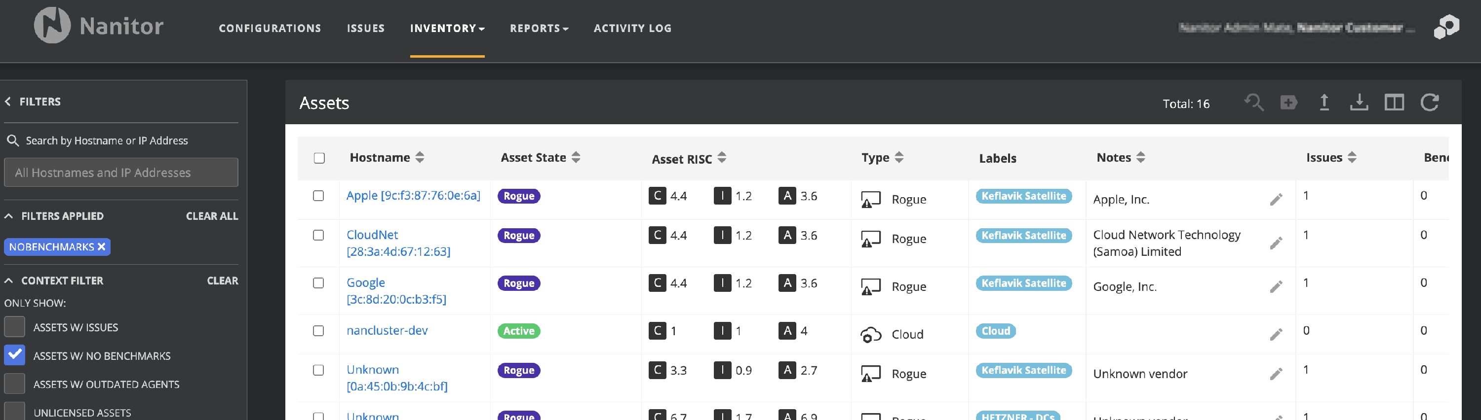Open the nancluster-dev asset link
This screenshot has width=1481, height=420.
tap(387, 330)
